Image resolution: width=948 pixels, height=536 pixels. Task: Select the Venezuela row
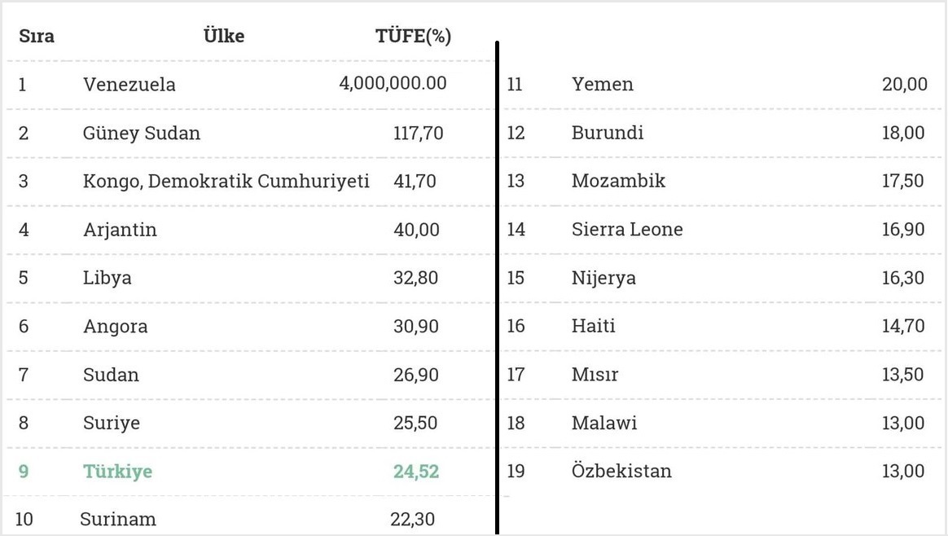(250, 85)
